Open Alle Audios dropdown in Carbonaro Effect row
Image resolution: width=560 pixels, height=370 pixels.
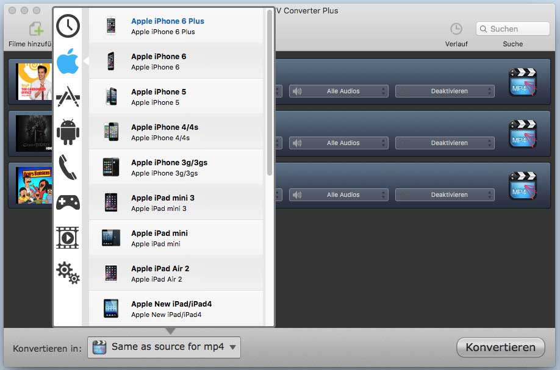pos(339,91)
